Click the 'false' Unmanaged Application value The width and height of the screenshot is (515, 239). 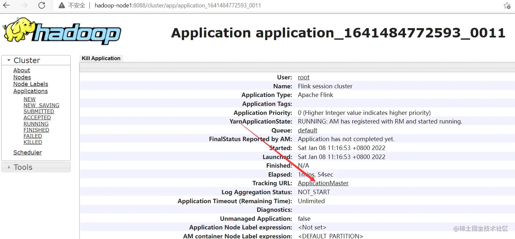pyautogui.click(x=304, y=219)
